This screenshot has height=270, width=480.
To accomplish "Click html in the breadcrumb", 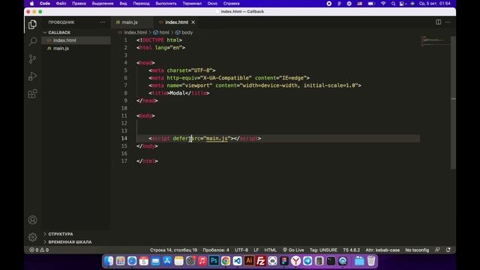I will tap(164, 32).
